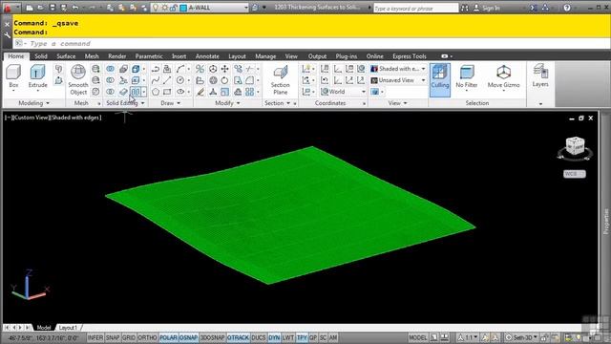The image size is (611, 344).
Task: Expand the Modify panel
Action: tap(227, 103)
